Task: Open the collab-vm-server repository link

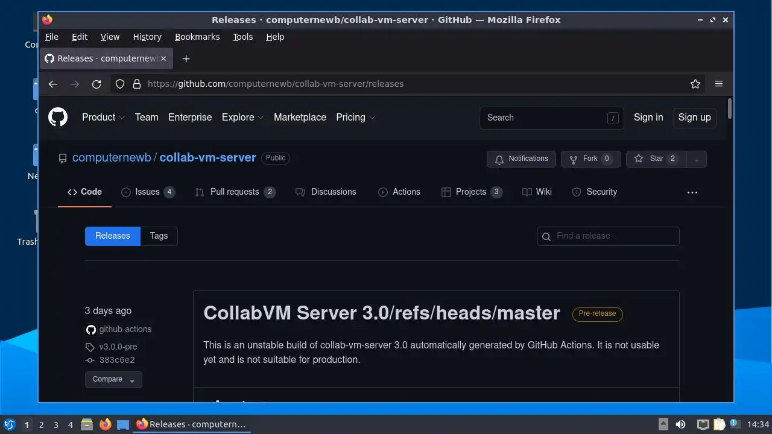Action: point(208,157)
